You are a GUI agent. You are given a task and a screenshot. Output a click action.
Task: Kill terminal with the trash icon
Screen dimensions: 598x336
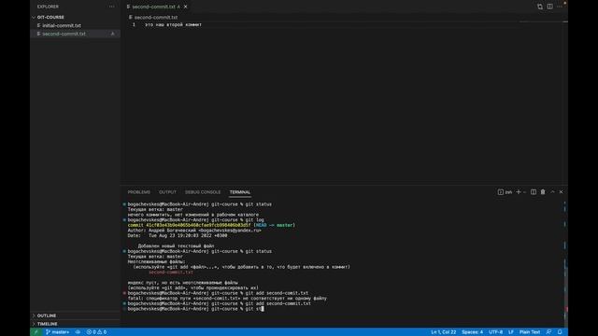[x=543, y=192]
